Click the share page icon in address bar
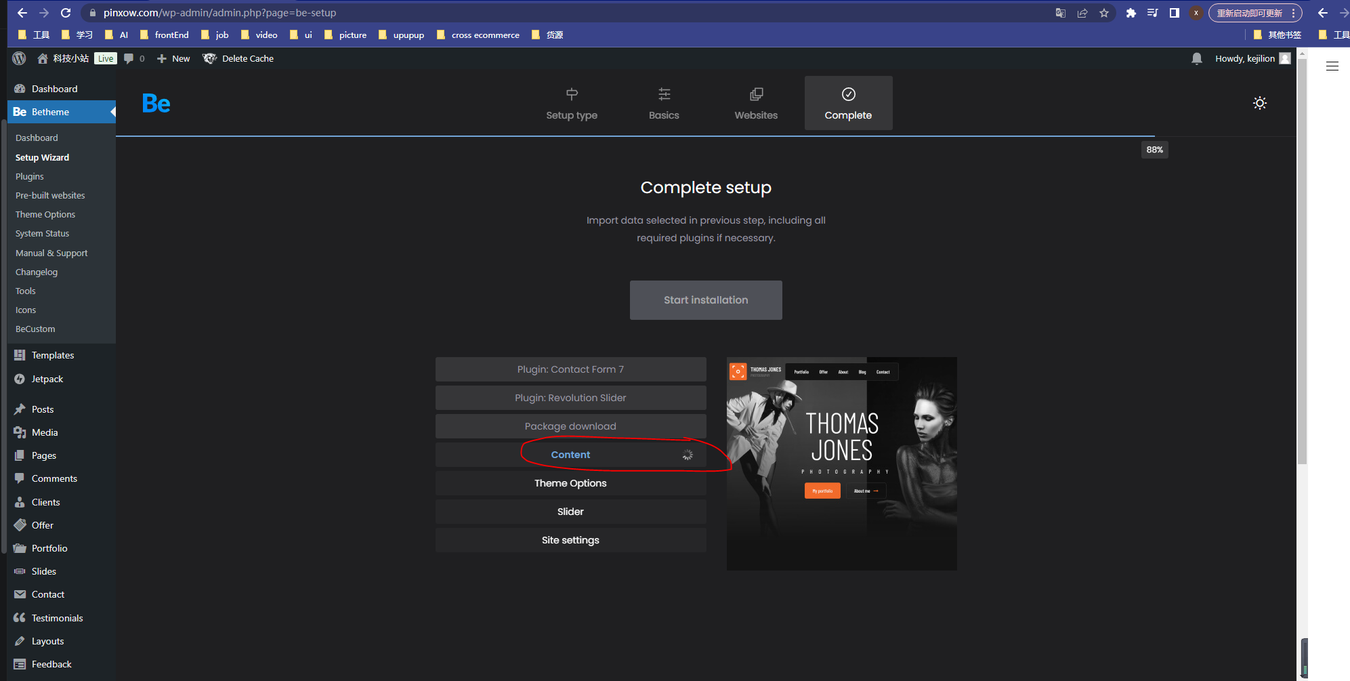This screenshot has width=1350, height=681. (1082, 13)
